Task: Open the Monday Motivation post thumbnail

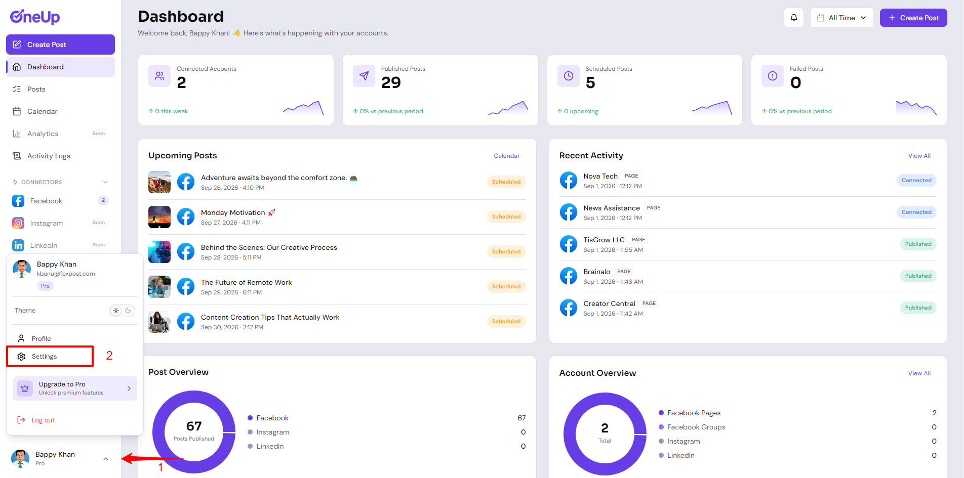Action: [159, 217]
